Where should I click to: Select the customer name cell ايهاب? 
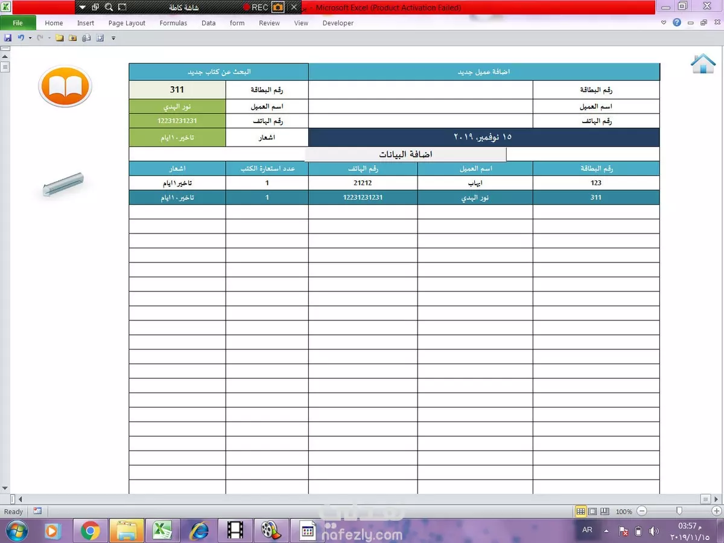point(475,183)
